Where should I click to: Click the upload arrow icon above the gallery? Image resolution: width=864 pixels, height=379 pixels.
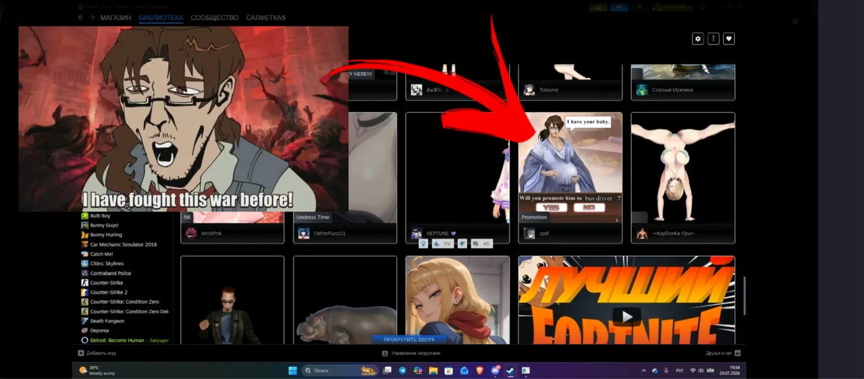click(x=713, y=39)
